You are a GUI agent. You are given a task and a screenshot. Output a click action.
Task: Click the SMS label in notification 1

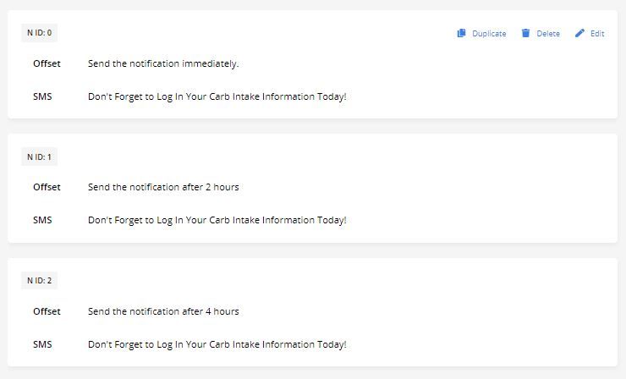point(42,220)
